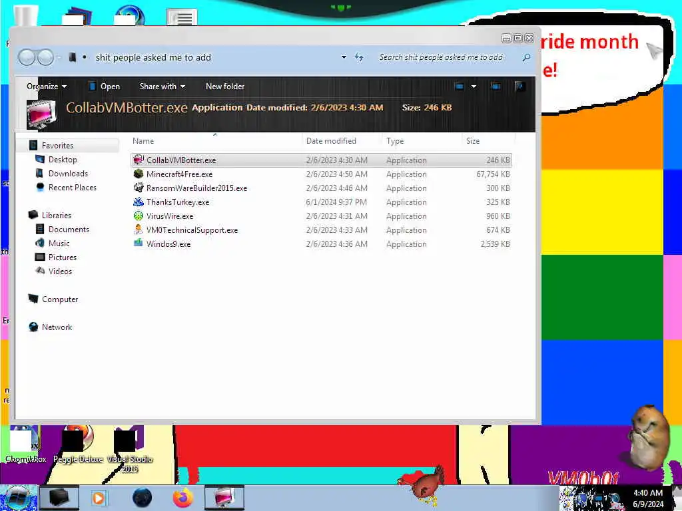Click the Explorer forward navigation button

[x=45, y=57]
